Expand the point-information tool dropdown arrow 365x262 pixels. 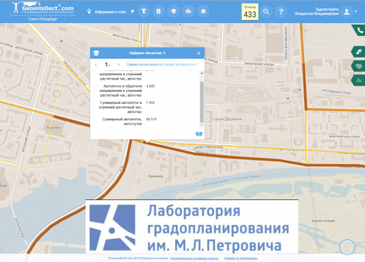click(x=132, y=12)
